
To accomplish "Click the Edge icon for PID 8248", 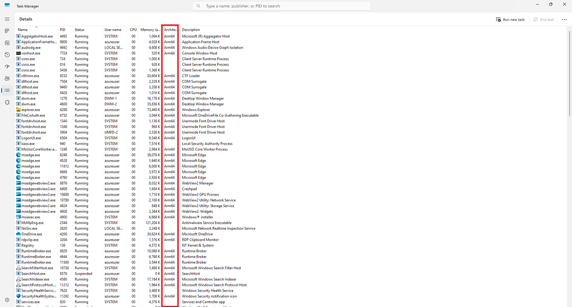I will [x=18, y=155].
